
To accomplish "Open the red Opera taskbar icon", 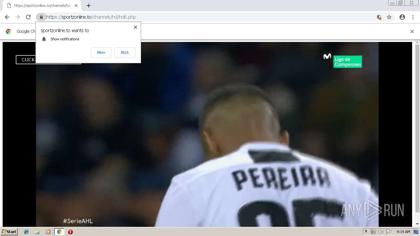I will 70,232.
